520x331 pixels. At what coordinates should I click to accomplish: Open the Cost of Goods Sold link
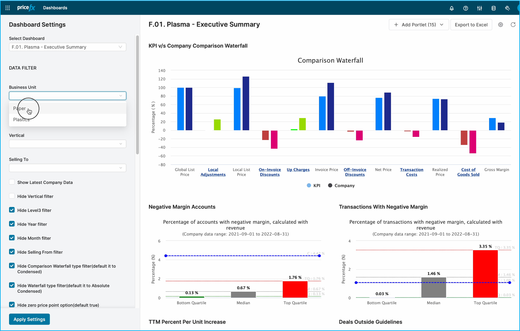468,172
